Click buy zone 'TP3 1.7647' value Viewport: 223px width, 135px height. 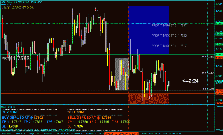55,122
